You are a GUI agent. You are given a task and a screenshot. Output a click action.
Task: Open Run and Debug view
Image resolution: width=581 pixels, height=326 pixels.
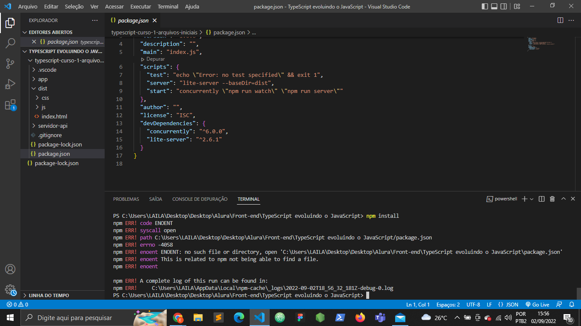[x=10, y=84]
